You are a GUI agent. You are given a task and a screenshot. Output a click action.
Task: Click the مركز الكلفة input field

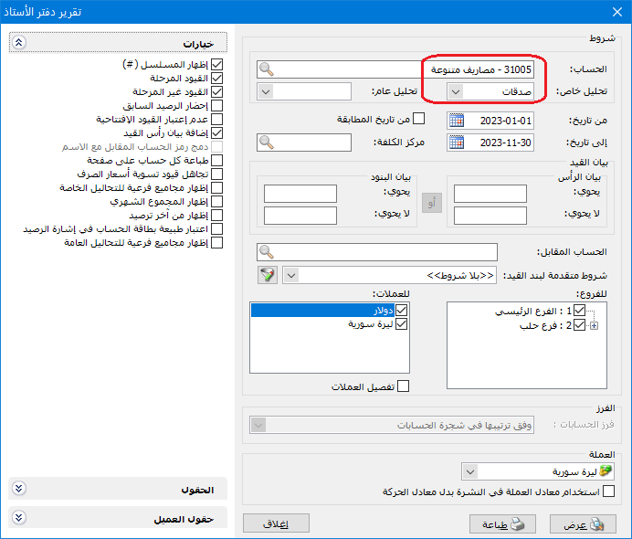click(x=304, y=143)
